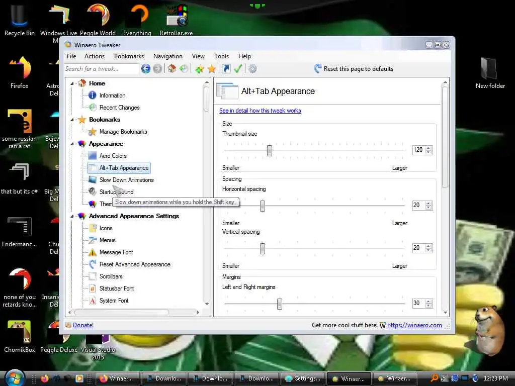515x386 pixels.
Task: Select Manage Bookmarks tree item
Action: 123,132
